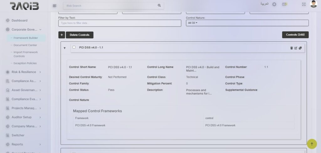Open Document Center in the sidebar
Screen dimensions: 321x153
(x=25, y=45)
